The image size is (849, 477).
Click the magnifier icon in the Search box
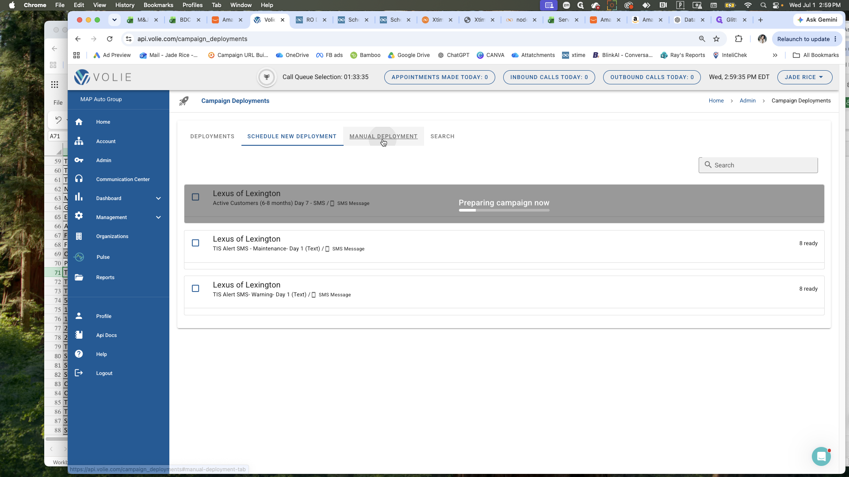[708, 165]
